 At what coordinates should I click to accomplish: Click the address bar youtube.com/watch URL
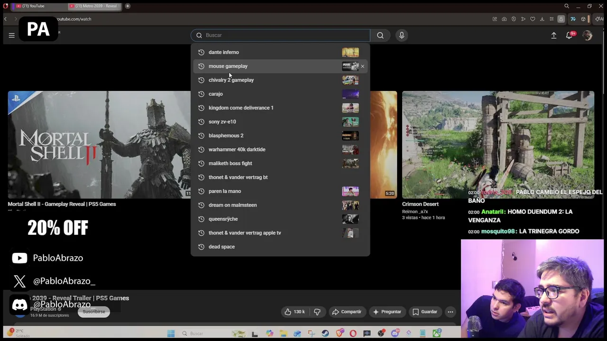point(74,19)
